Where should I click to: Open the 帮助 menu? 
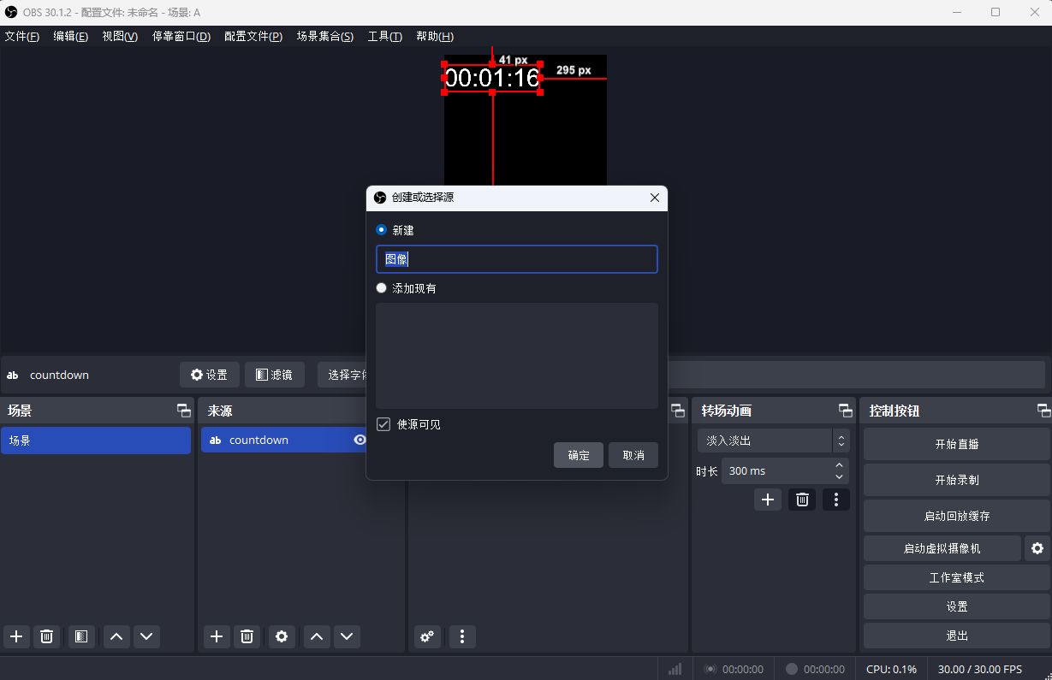coord(435,36)
